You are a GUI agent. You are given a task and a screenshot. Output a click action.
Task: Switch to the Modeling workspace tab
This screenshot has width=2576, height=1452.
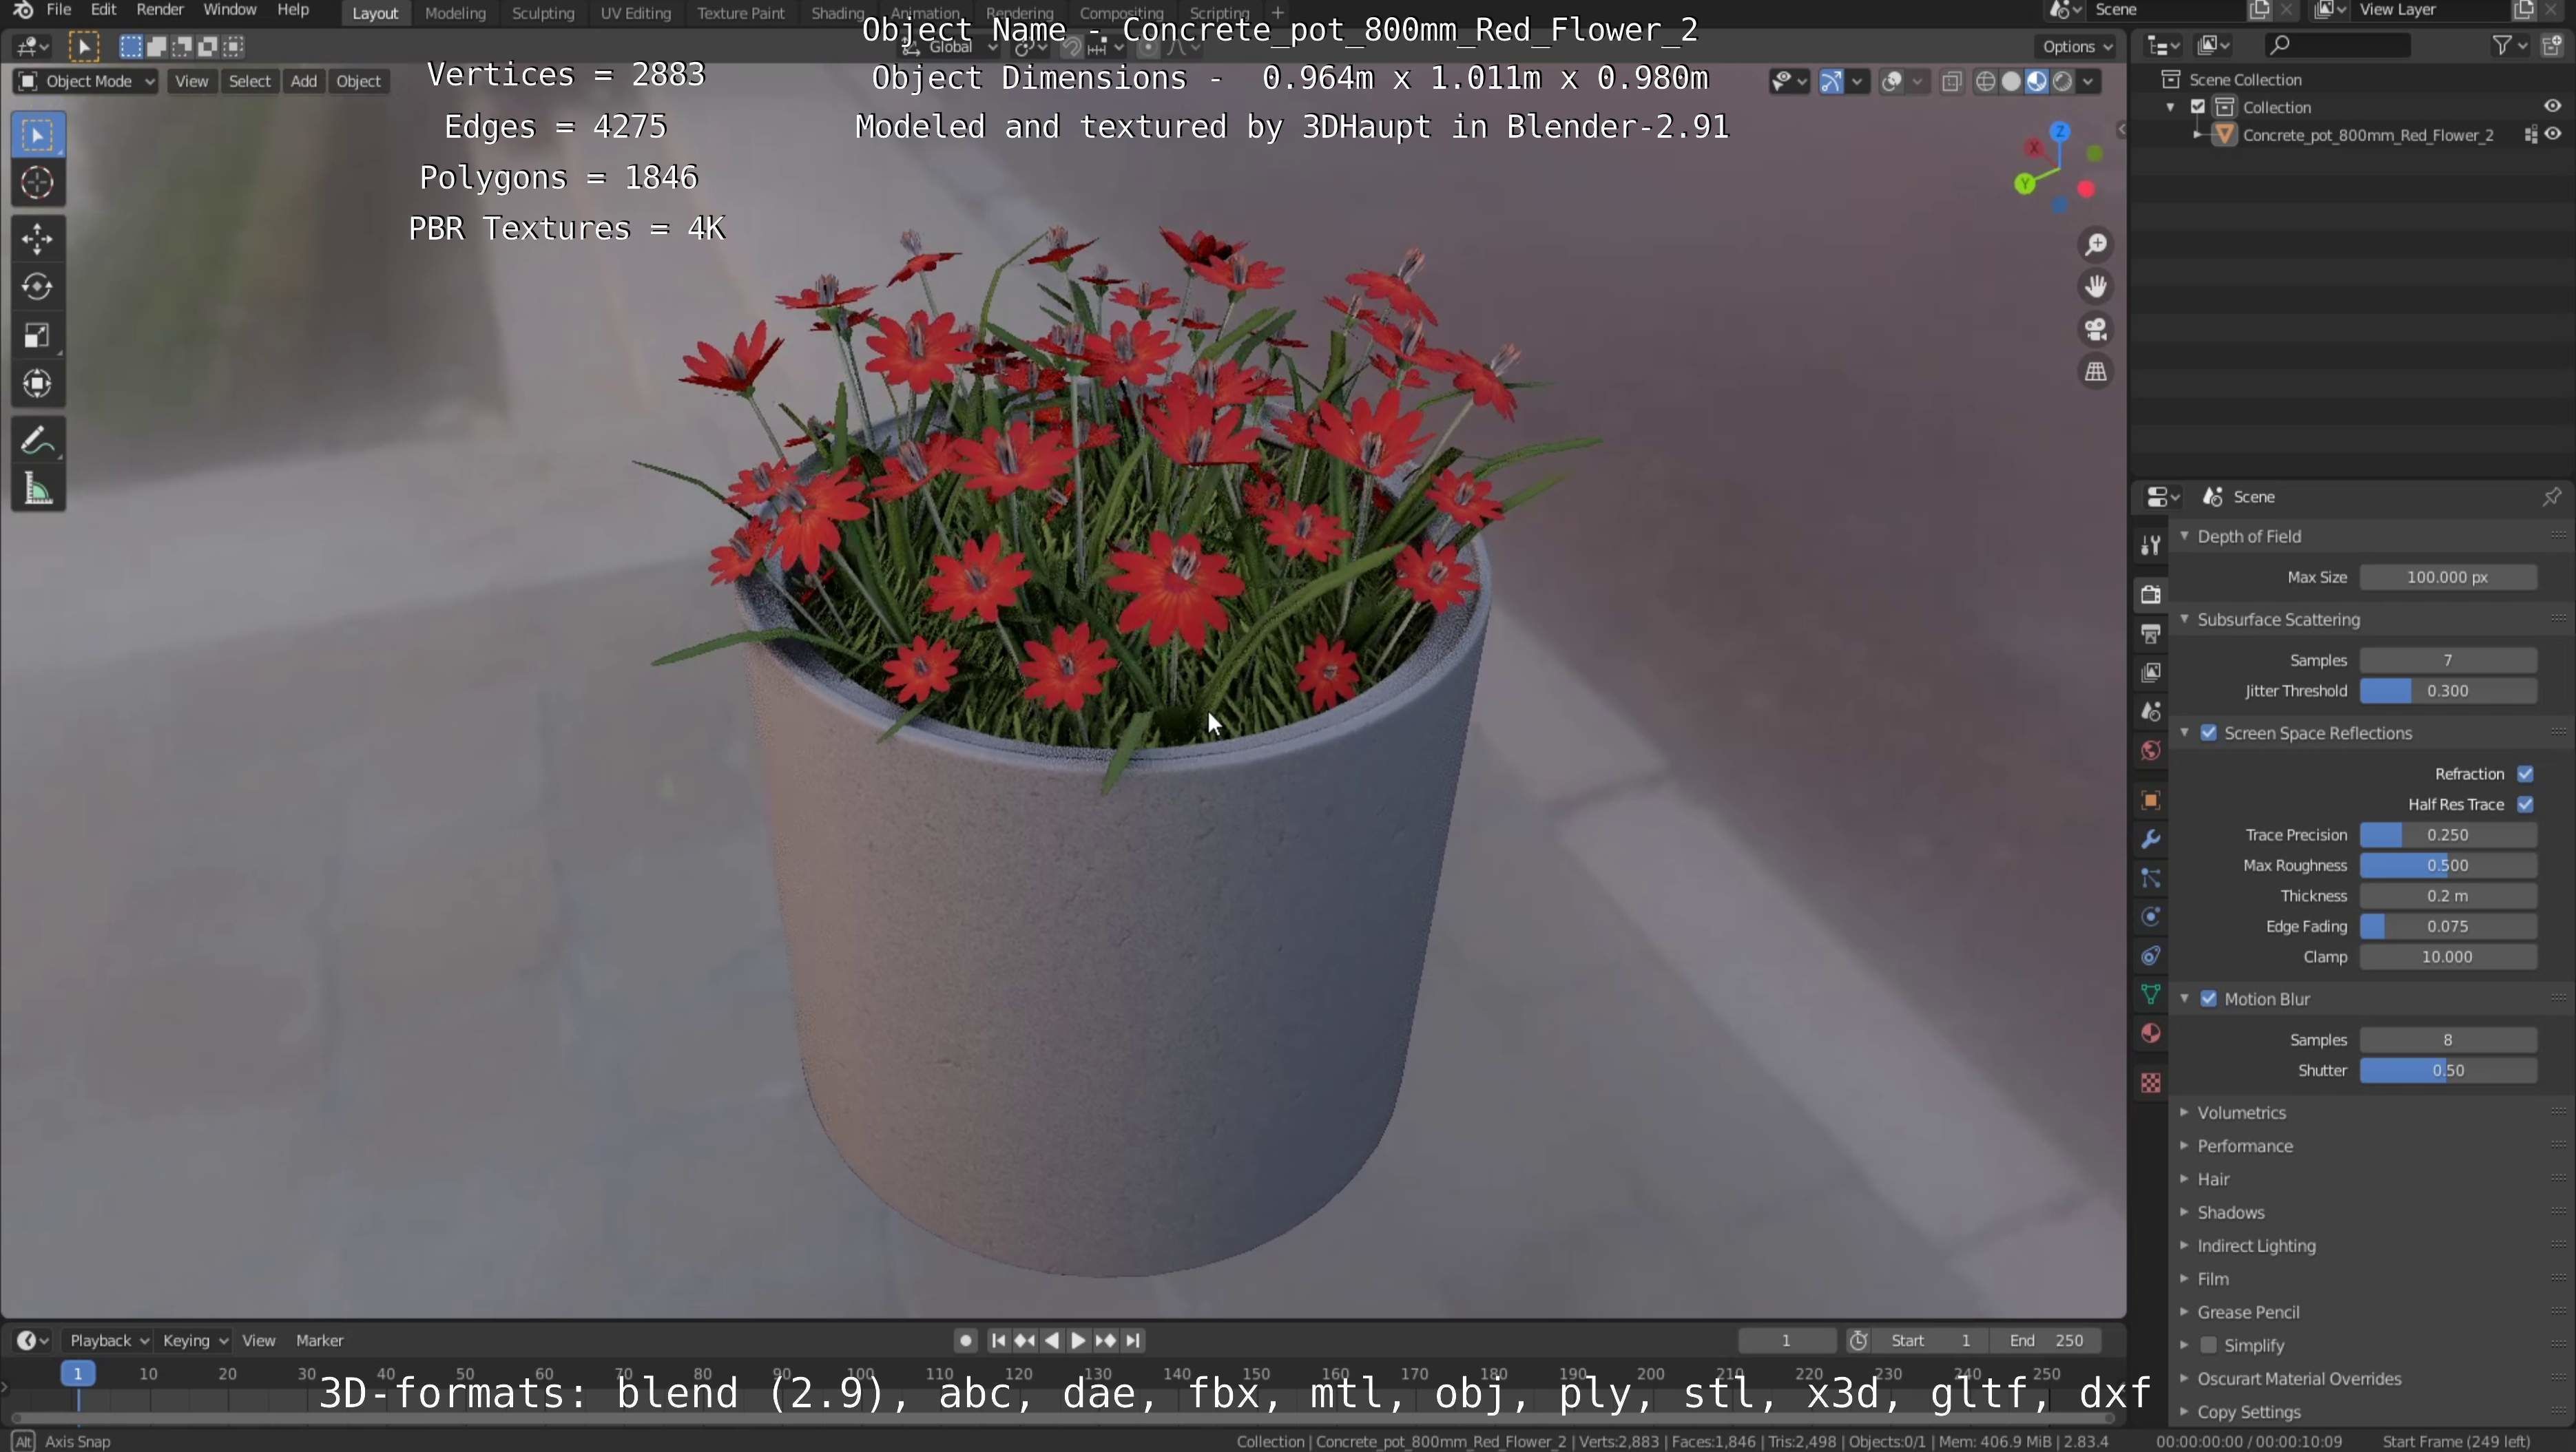click(x=455, y=13)
